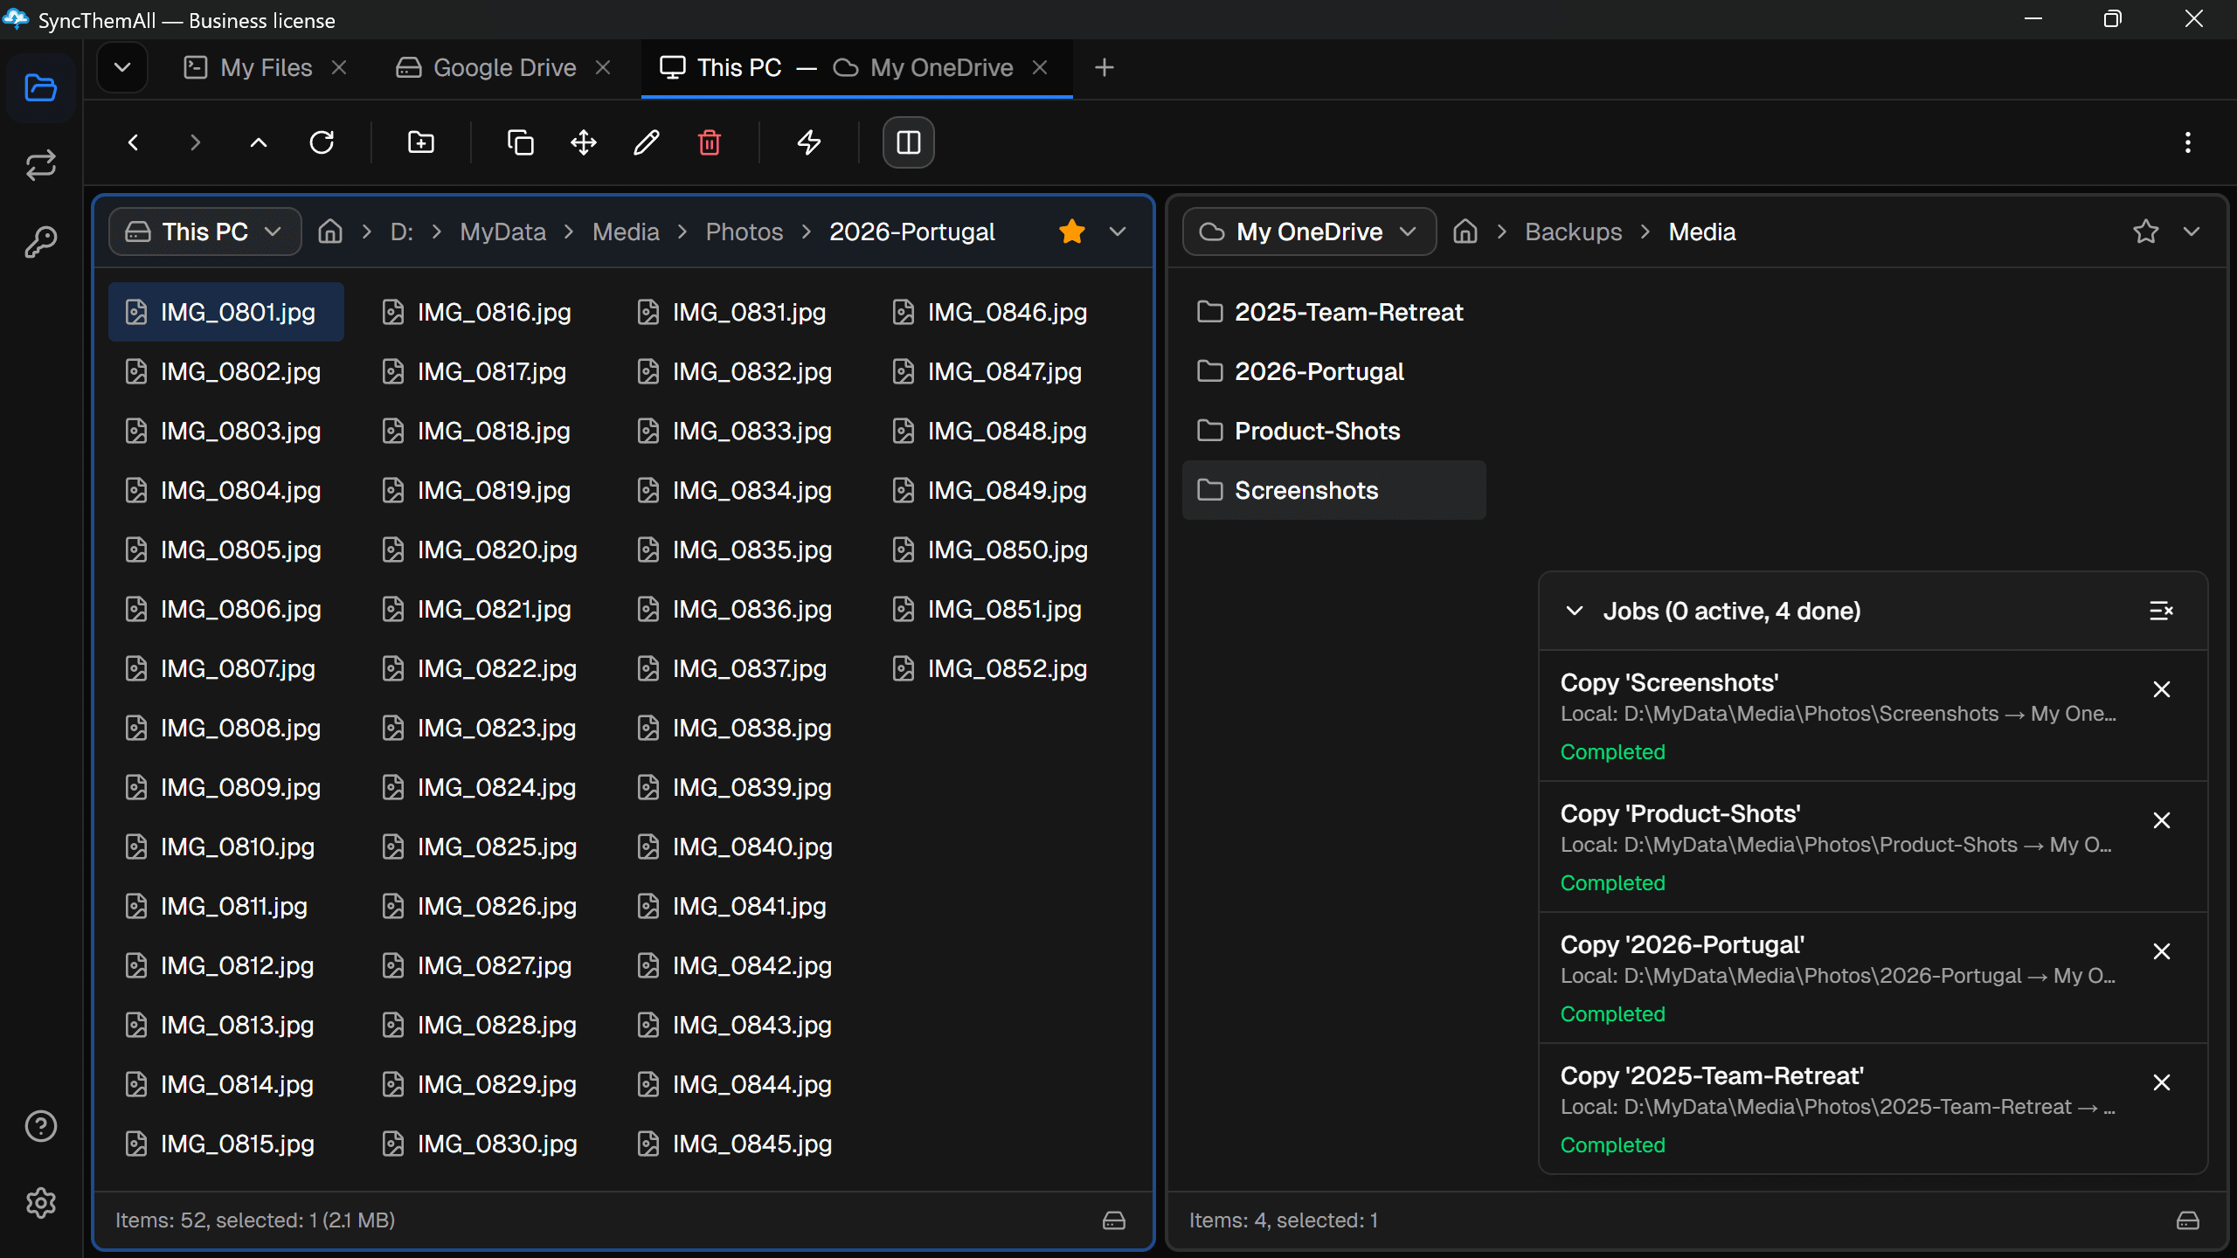2237x1258 pixels.
Task: Open the sync jobs sidebar icon
Action: [x=41, y=165]
